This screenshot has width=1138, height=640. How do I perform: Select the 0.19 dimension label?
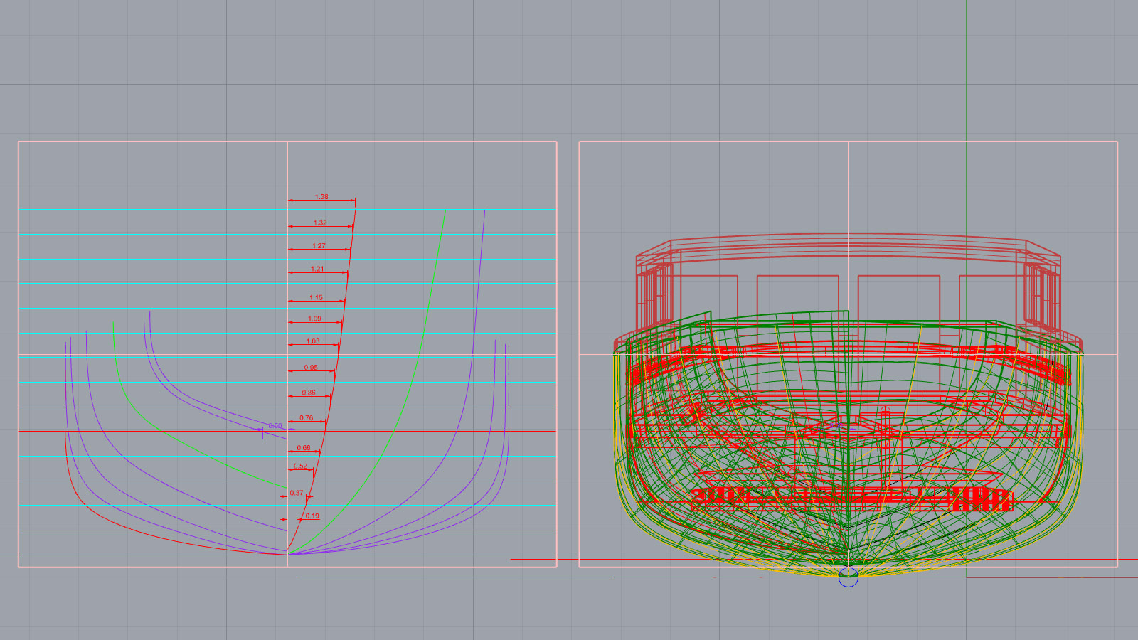pos(312,516)
